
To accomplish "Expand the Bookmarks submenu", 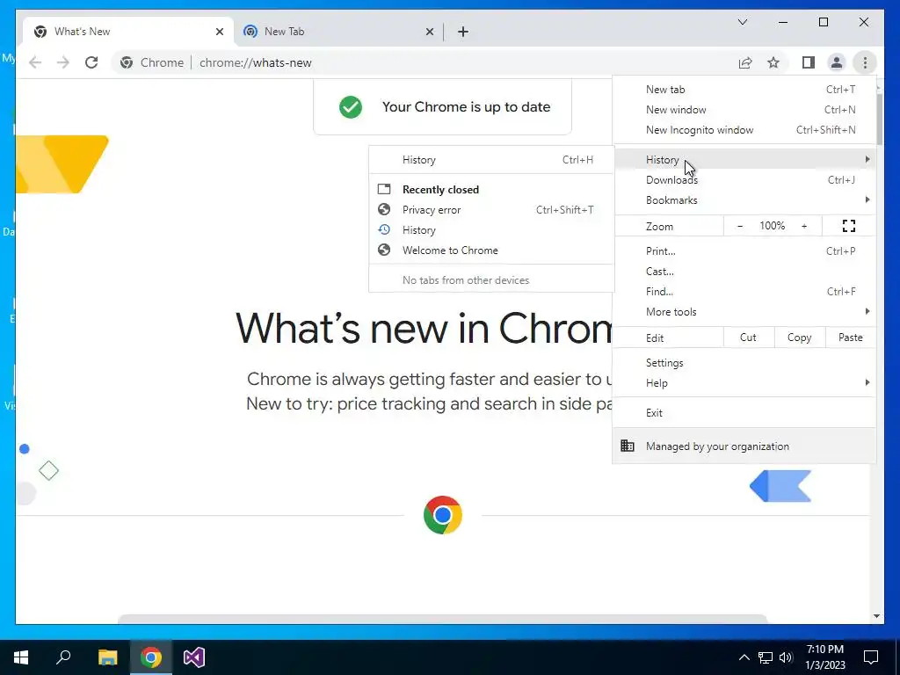I will 744,200.
